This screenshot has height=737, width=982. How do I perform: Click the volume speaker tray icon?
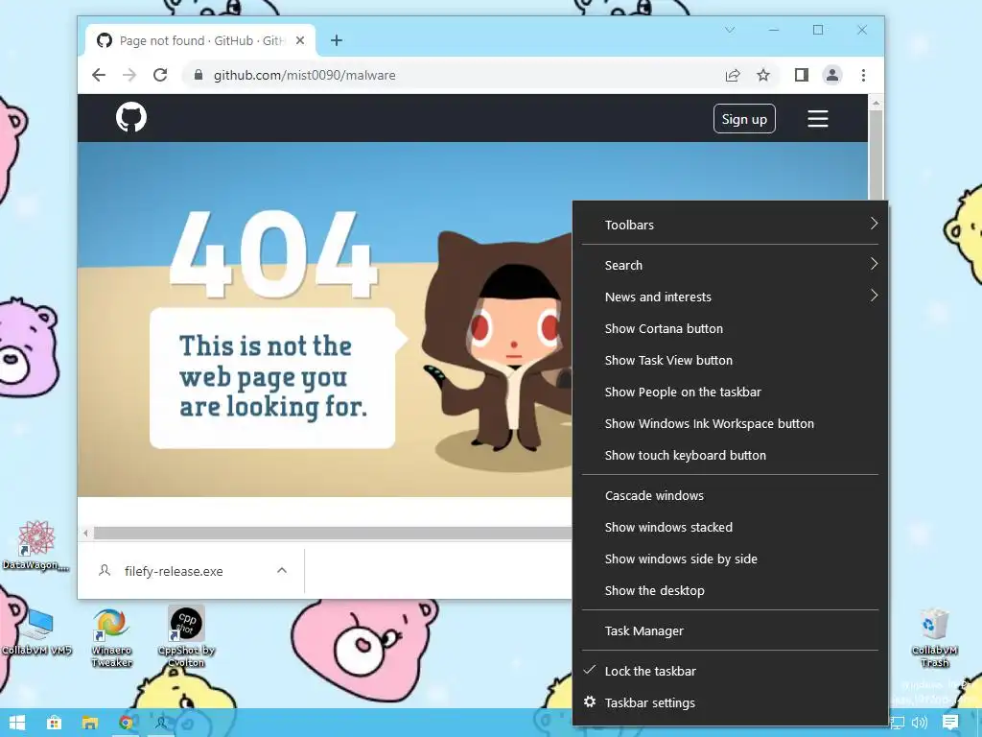coord(920,722)
